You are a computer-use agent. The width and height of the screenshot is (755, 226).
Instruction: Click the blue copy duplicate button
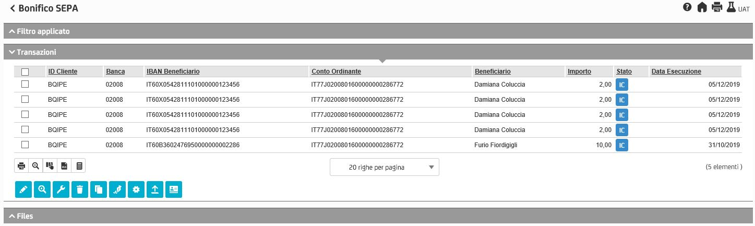point(98,190)
